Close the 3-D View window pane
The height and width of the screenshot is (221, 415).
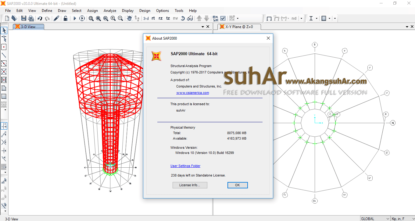(x=208, y=27)
